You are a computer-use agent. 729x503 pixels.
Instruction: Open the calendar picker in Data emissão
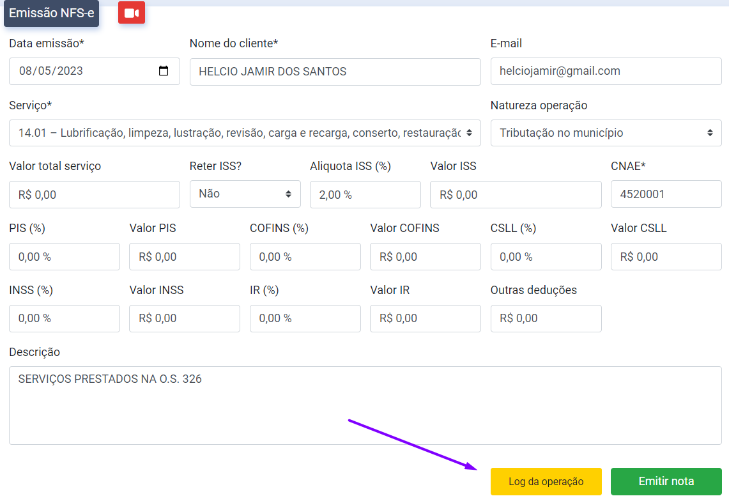coord(164,71)
